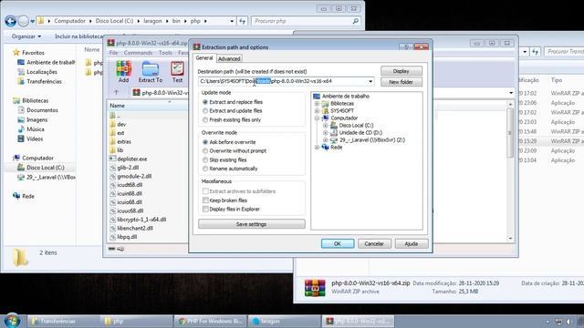584x328 pixels.
Task: Click the Explorer back arrow button
Action: pyautogui.click(x=10, y=21)
